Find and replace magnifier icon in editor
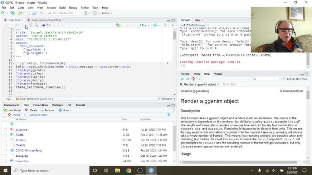This screenshot has width=312, height=175. tap(36, 25)
